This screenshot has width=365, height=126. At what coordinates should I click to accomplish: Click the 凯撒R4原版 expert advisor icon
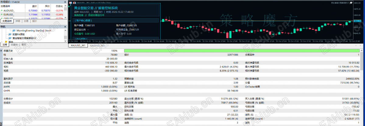[10, 34]
